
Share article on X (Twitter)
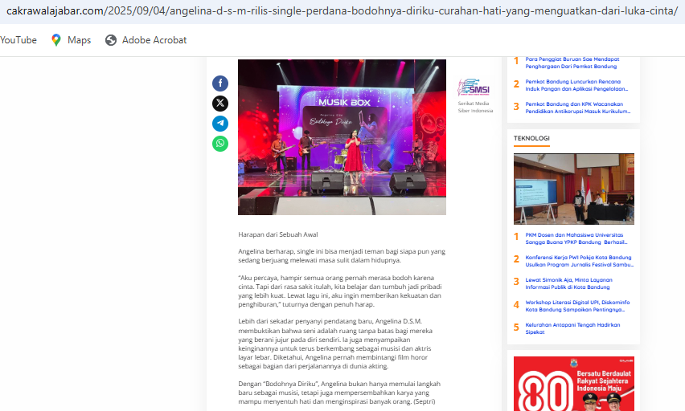tap(220, 104)
